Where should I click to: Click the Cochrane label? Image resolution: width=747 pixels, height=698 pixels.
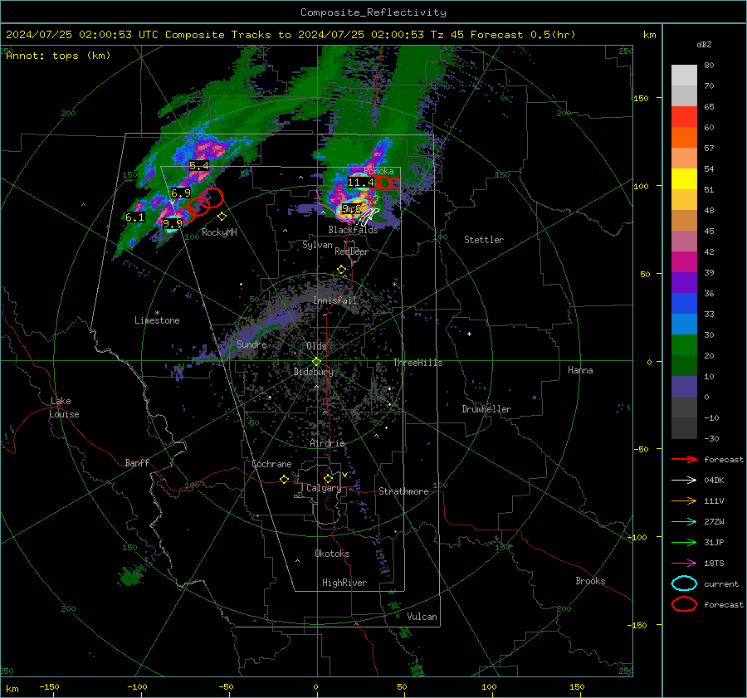point(271,464)
